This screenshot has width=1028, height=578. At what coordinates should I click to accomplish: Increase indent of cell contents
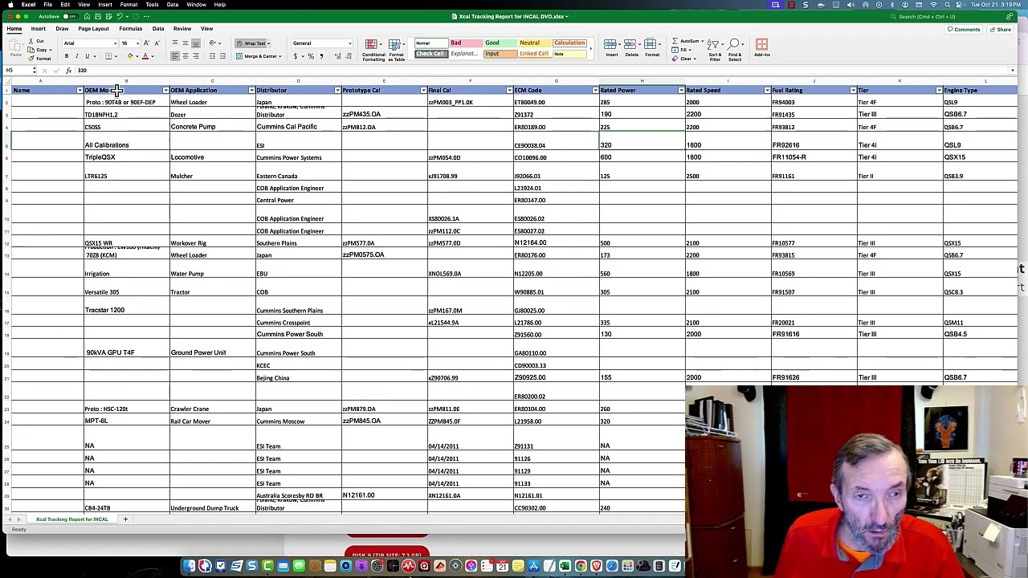tap(222, 56)
